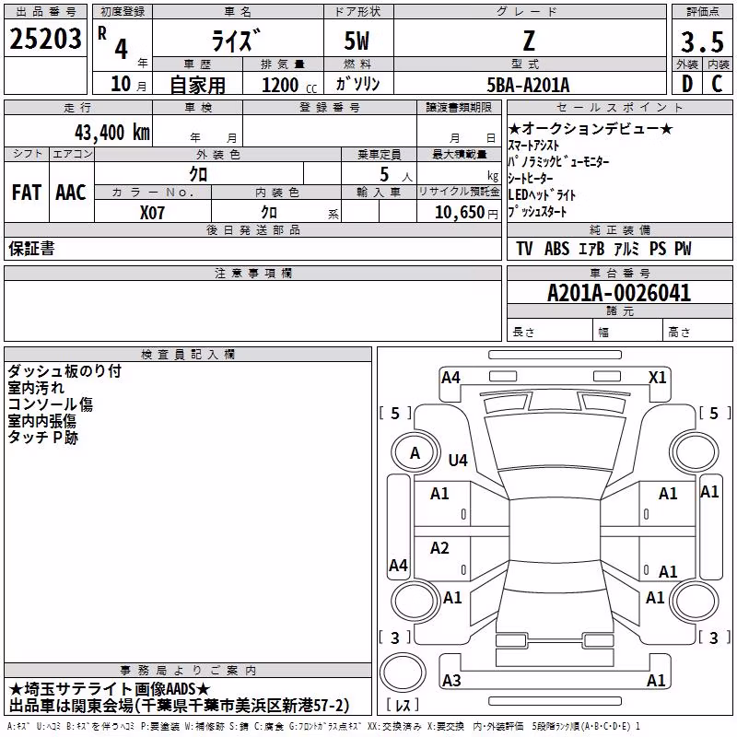Select アルミ in the 純正装備 row
The height and width of the screenshot is (737, 737).
click(x=626, y=249)
